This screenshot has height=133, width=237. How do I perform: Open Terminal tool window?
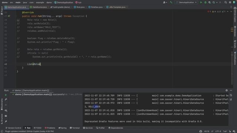click(75, 128)
